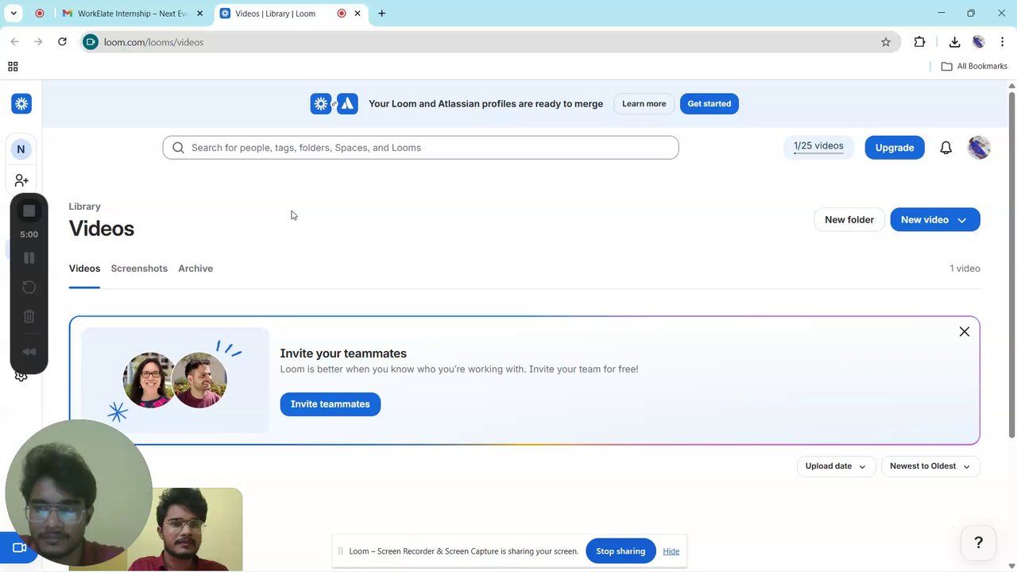Focus the Loom search field
Viewport: 1017px width, 572px height.
pos(421,148)
